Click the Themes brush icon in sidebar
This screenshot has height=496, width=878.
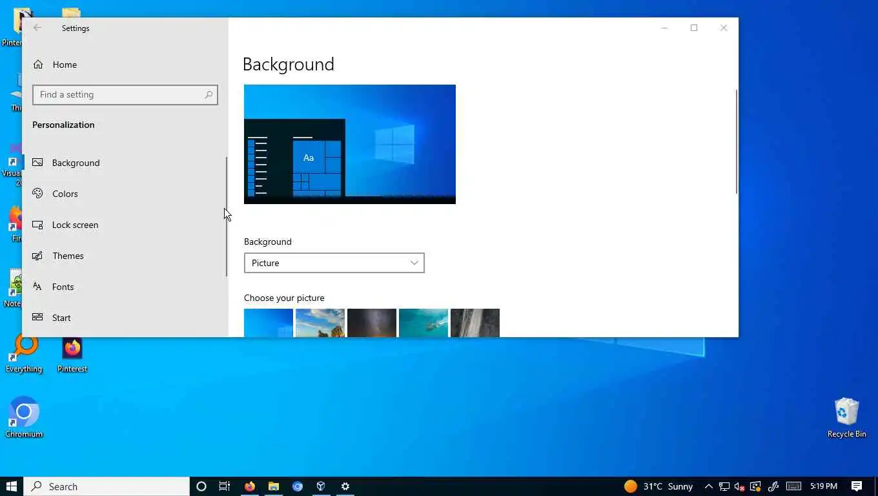coord(38,256)
